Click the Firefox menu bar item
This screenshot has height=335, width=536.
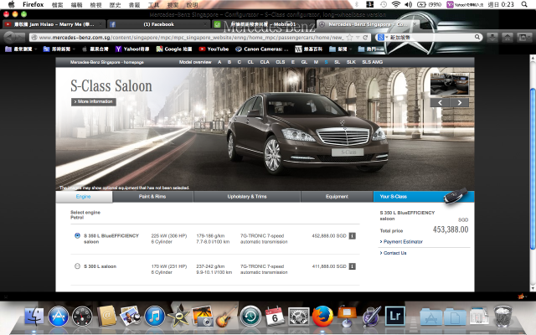pyautogui.click(x=33, y=4)
